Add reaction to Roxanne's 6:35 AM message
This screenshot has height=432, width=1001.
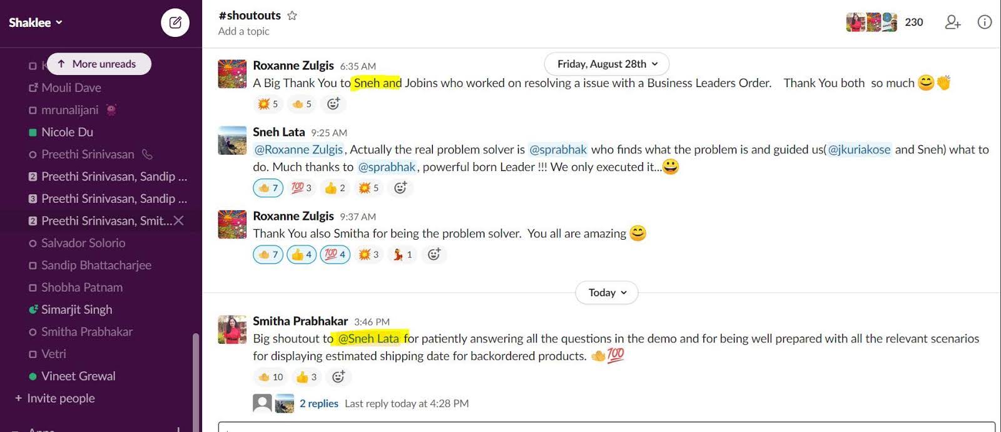[333, 104]
